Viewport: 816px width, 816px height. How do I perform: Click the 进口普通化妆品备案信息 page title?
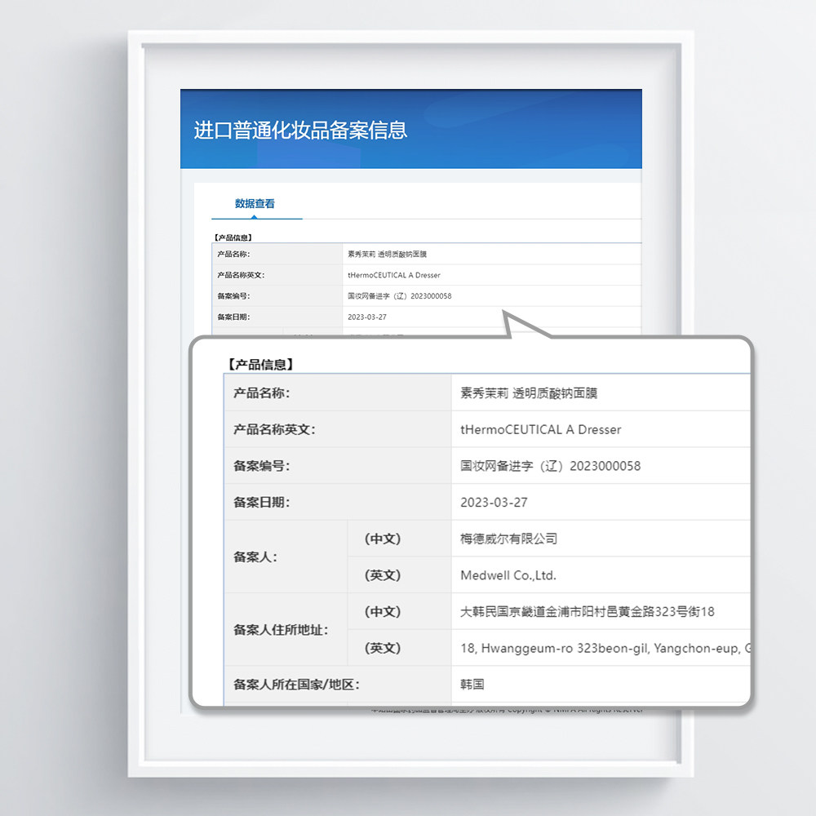[x=300, y=130]
